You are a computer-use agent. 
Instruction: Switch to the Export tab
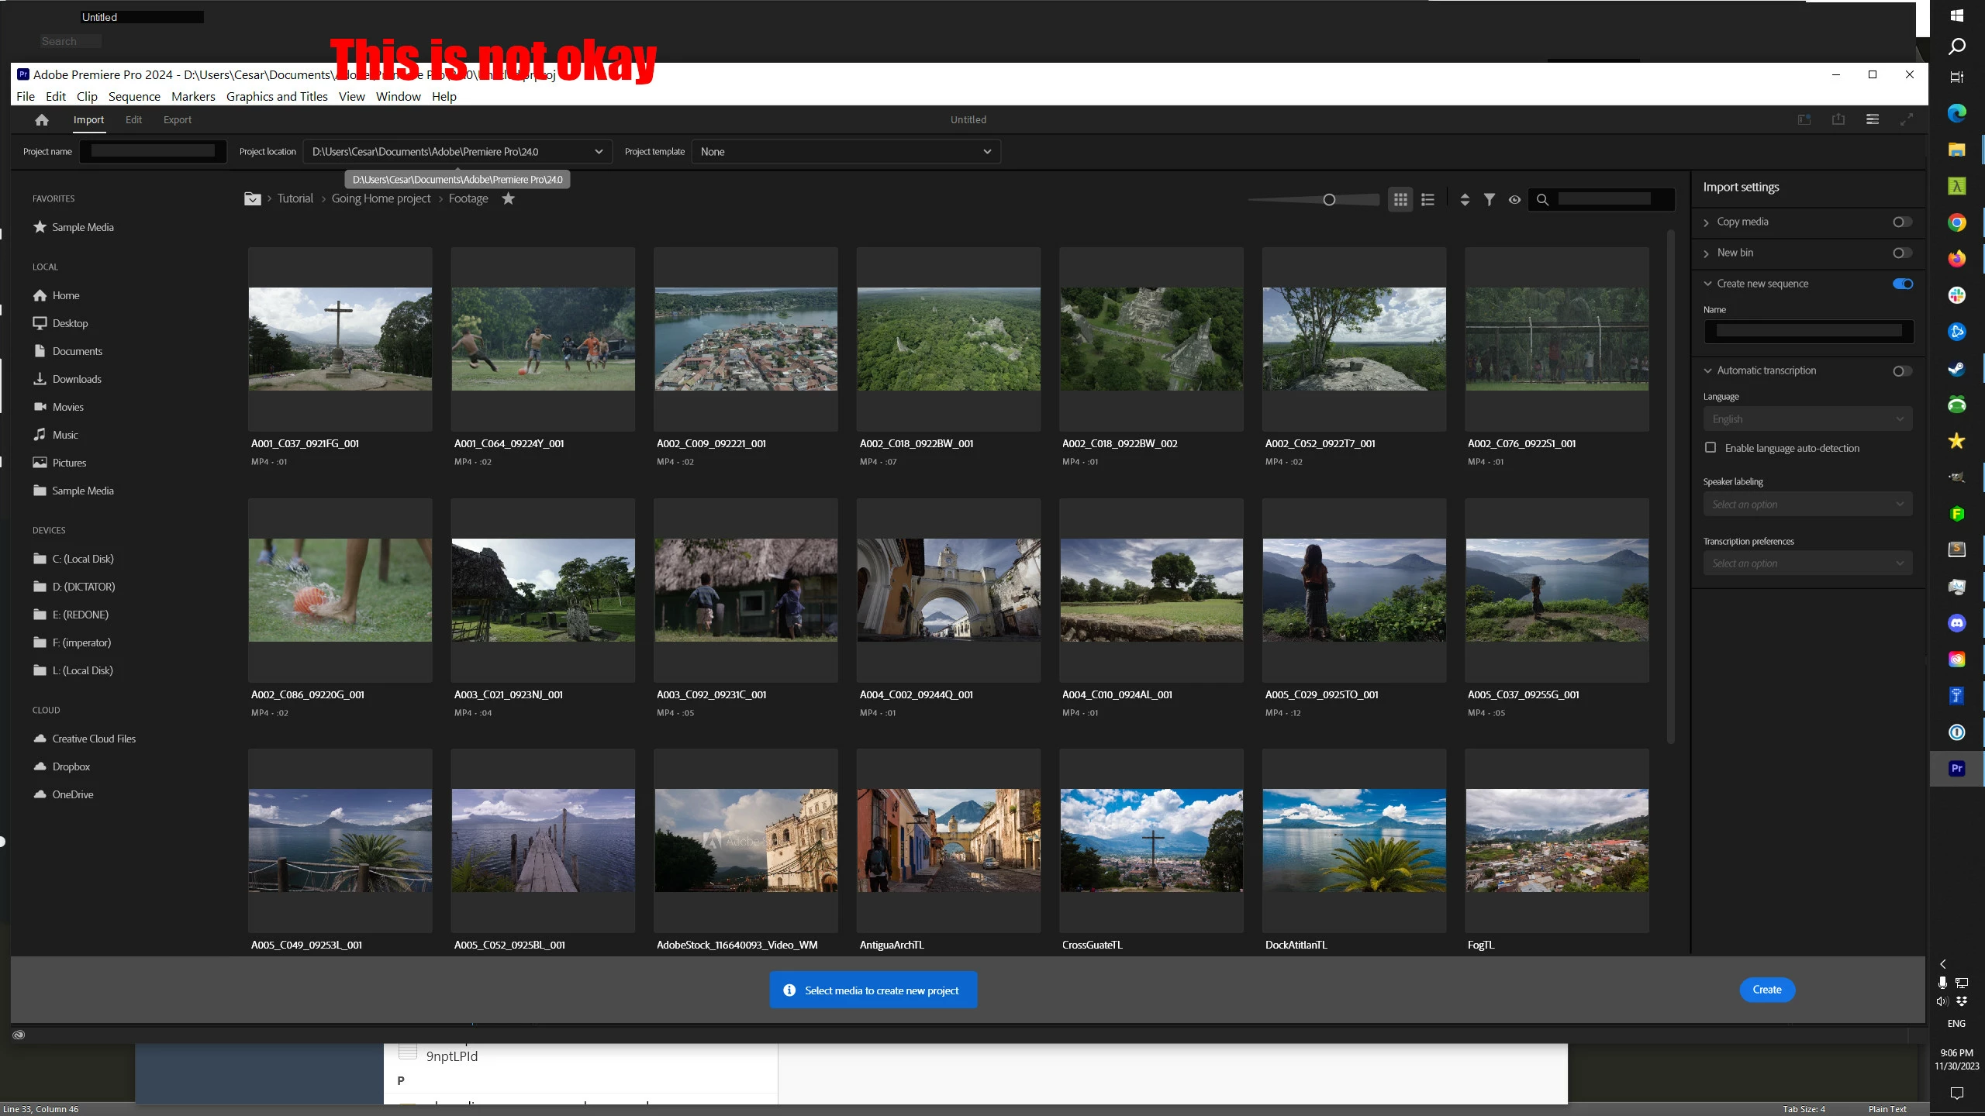point(177,120)
